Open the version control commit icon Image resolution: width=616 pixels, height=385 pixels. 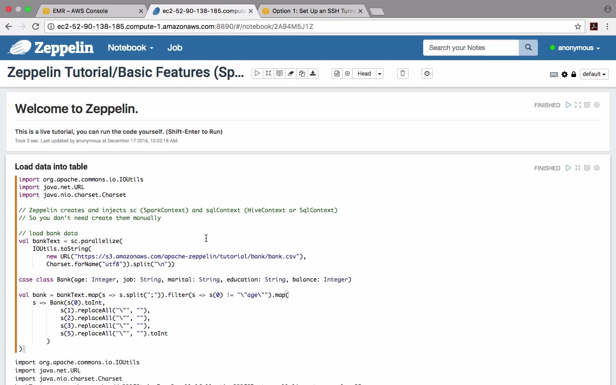[x=337, y=74]
